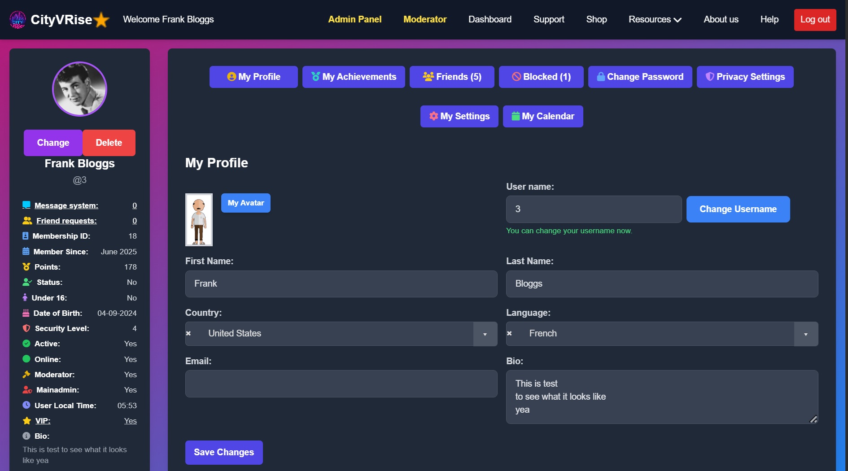This screenshot has height=471, width=848.
Task: Open the Admin Panel menu item
Action: (354, 20)
